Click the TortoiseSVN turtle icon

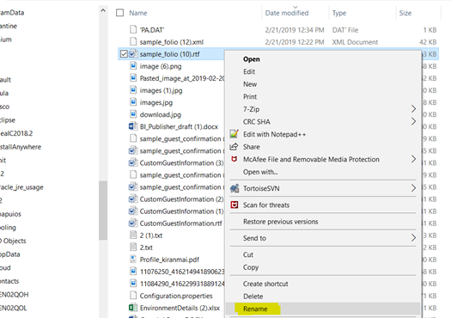pos(235,188)
